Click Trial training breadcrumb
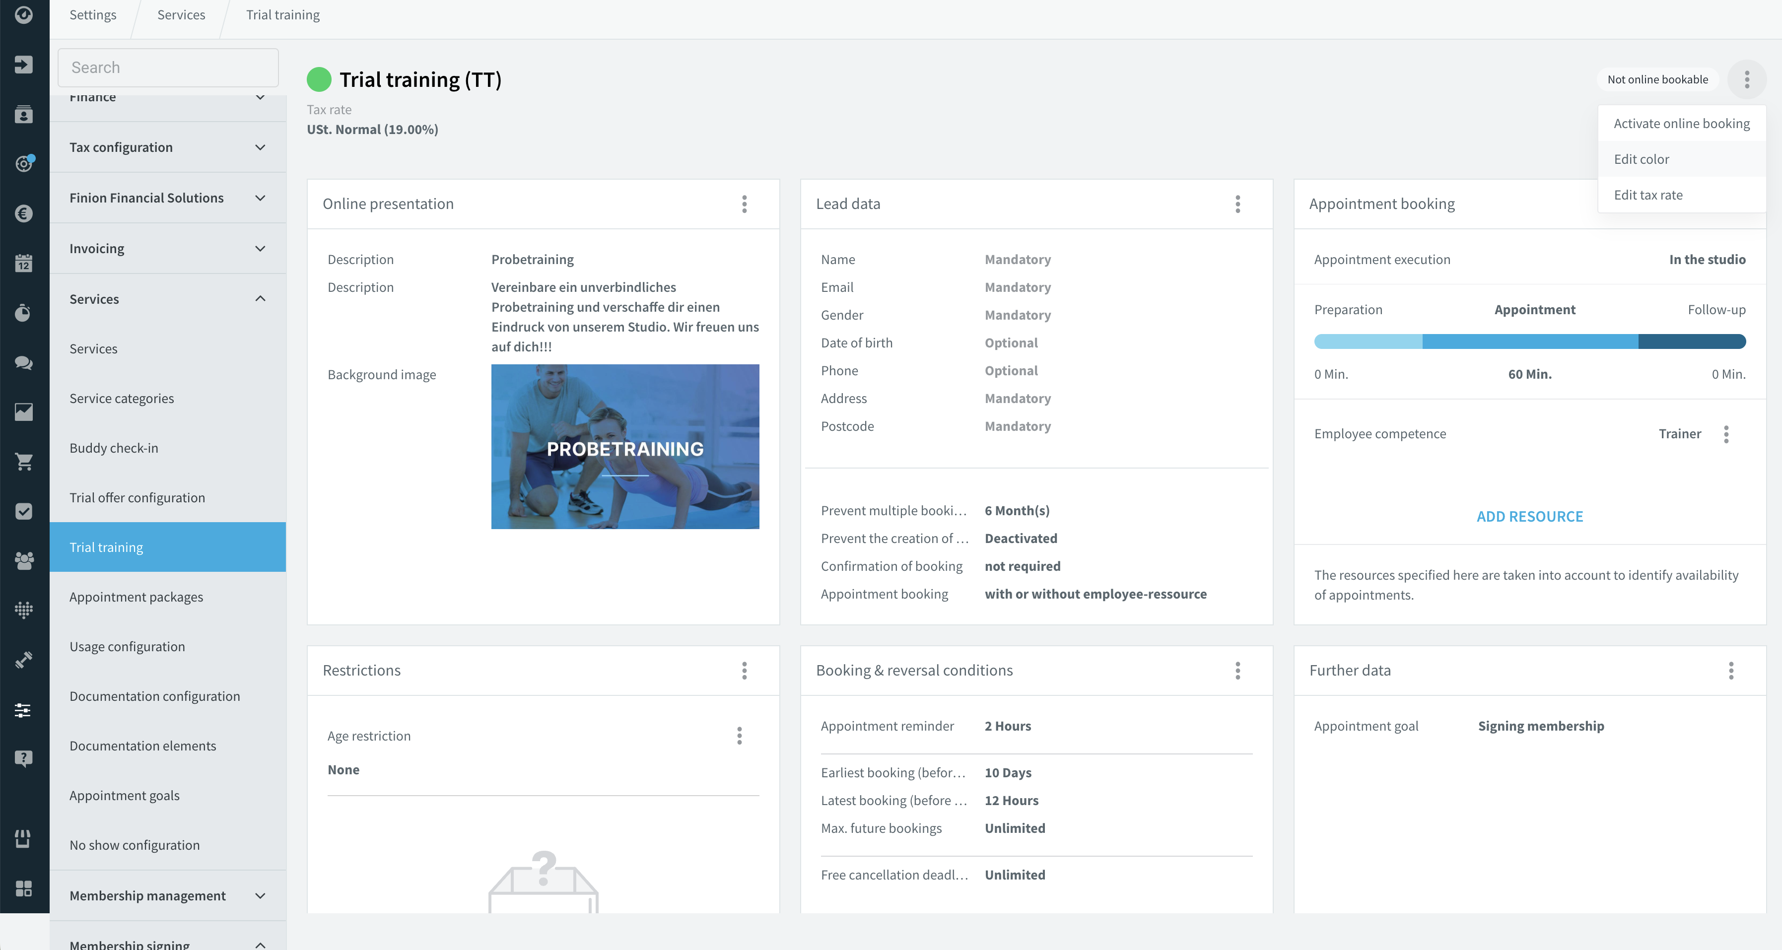 coord(283,14)
